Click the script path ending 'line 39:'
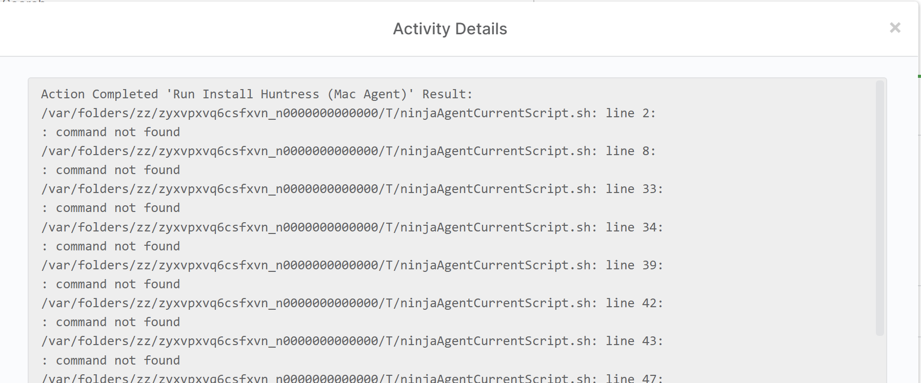 352,265
